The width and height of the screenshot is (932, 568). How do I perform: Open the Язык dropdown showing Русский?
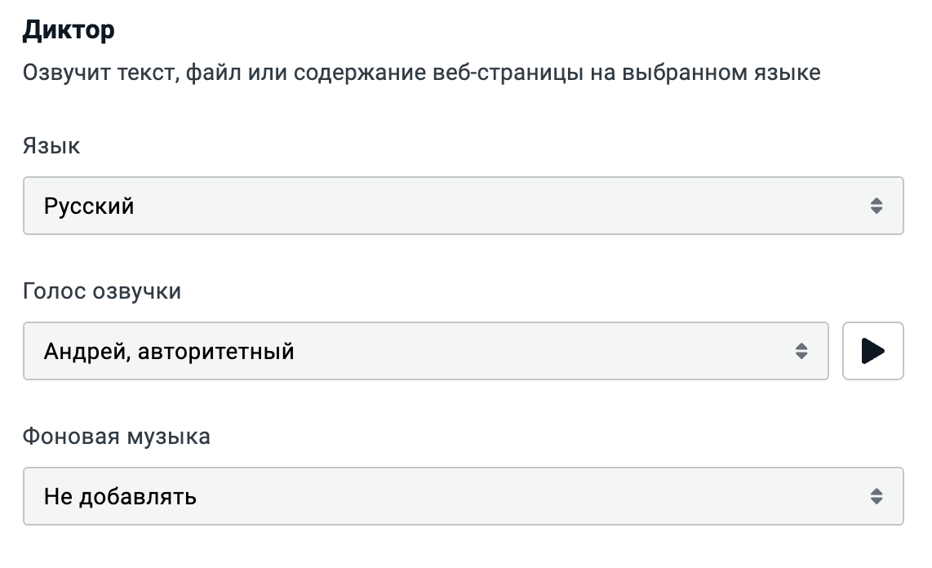click(x=463, y=206)
